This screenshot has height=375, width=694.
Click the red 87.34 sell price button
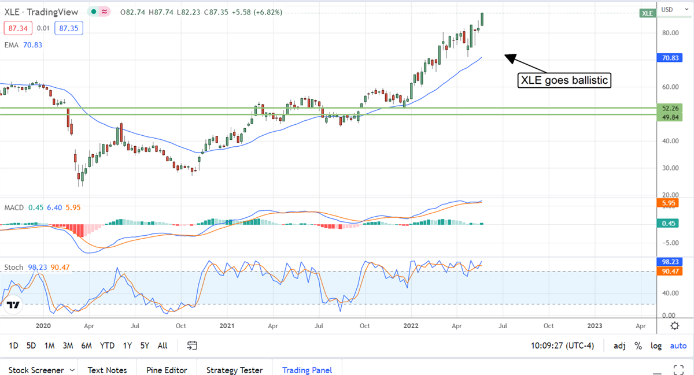click(x=18, y=28)
